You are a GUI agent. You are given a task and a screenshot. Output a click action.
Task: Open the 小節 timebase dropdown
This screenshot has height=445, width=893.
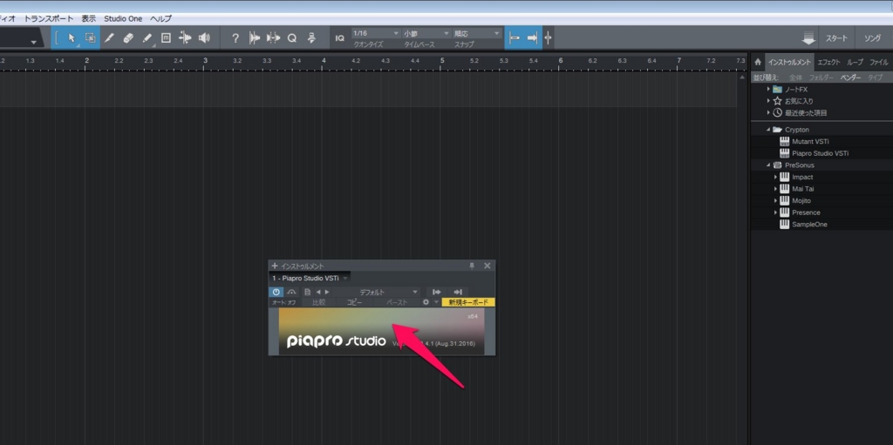pyautogui.click(x=426, y=34)
